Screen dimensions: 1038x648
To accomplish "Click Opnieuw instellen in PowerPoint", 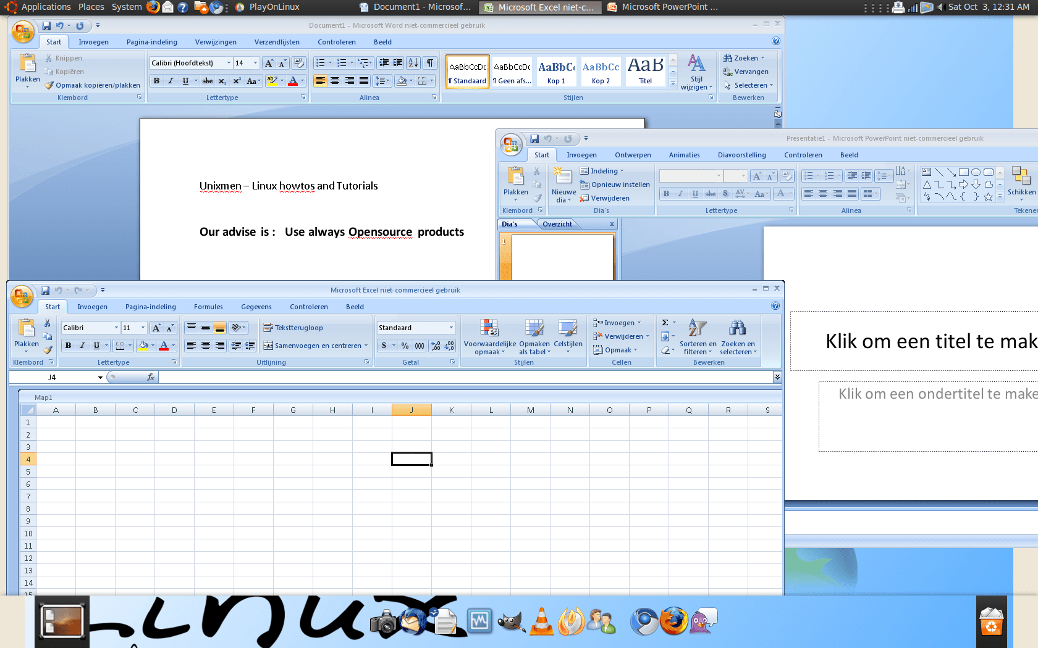I will pos(615,185).
